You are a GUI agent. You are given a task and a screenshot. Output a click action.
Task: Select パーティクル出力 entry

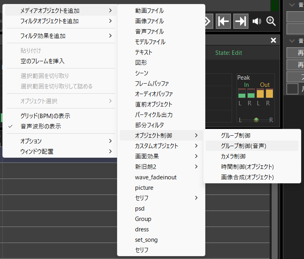[161, 114]
